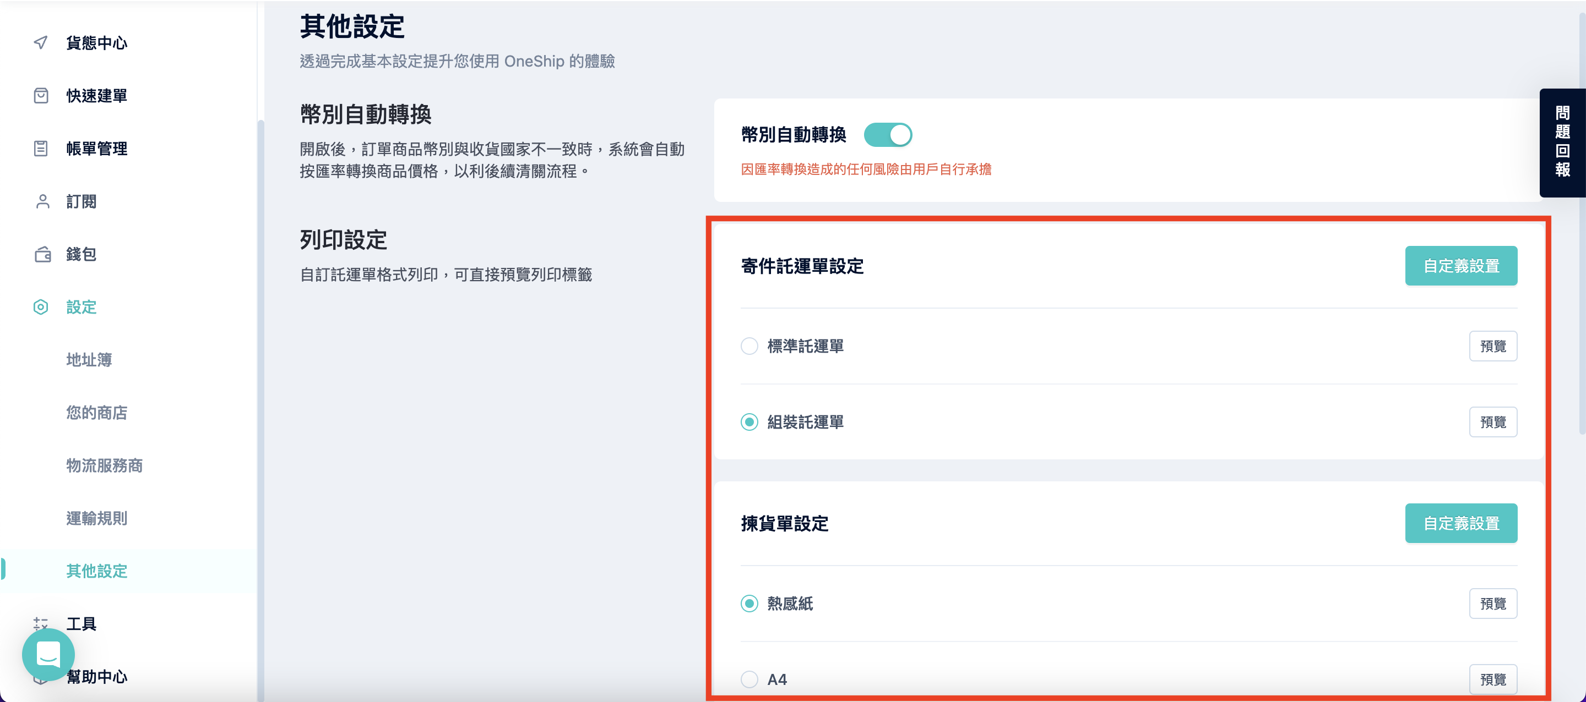The height and width of the screenshot is (702, 1586).
Task: Click the 列印設定 section heading
Action: coord(344,240)
